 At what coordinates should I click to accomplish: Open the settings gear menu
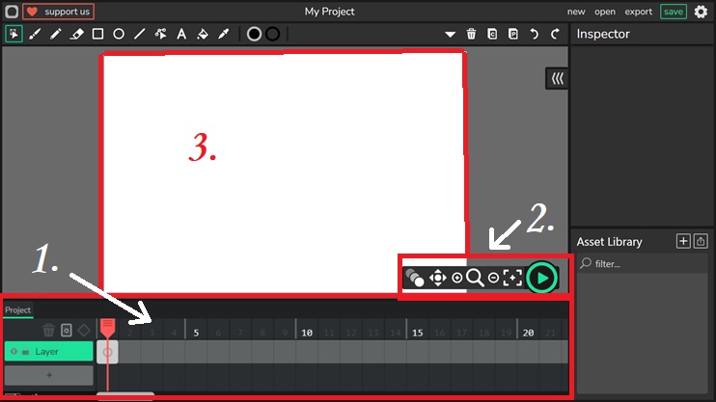click(x=701, y=12)
